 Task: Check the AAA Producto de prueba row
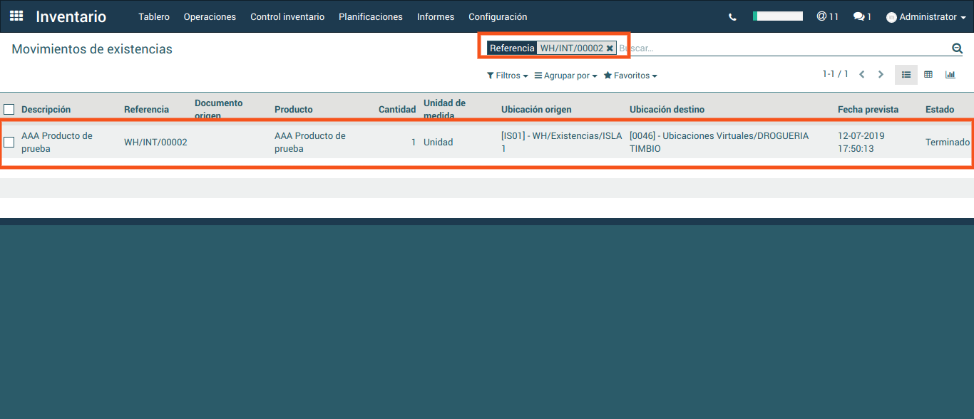pyautogui.click(x=9, y=142)
